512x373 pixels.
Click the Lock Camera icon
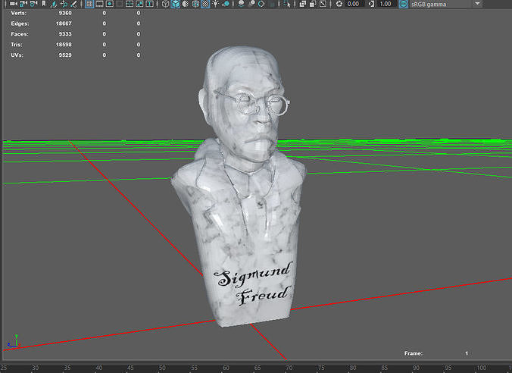23,4
